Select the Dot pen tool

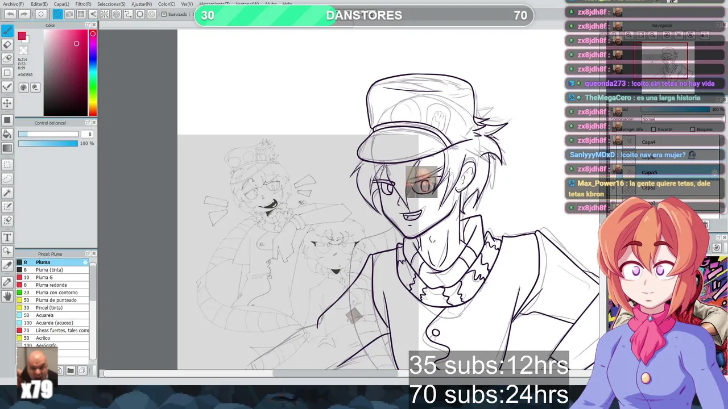pyautogui.click(x=7, y=87)
